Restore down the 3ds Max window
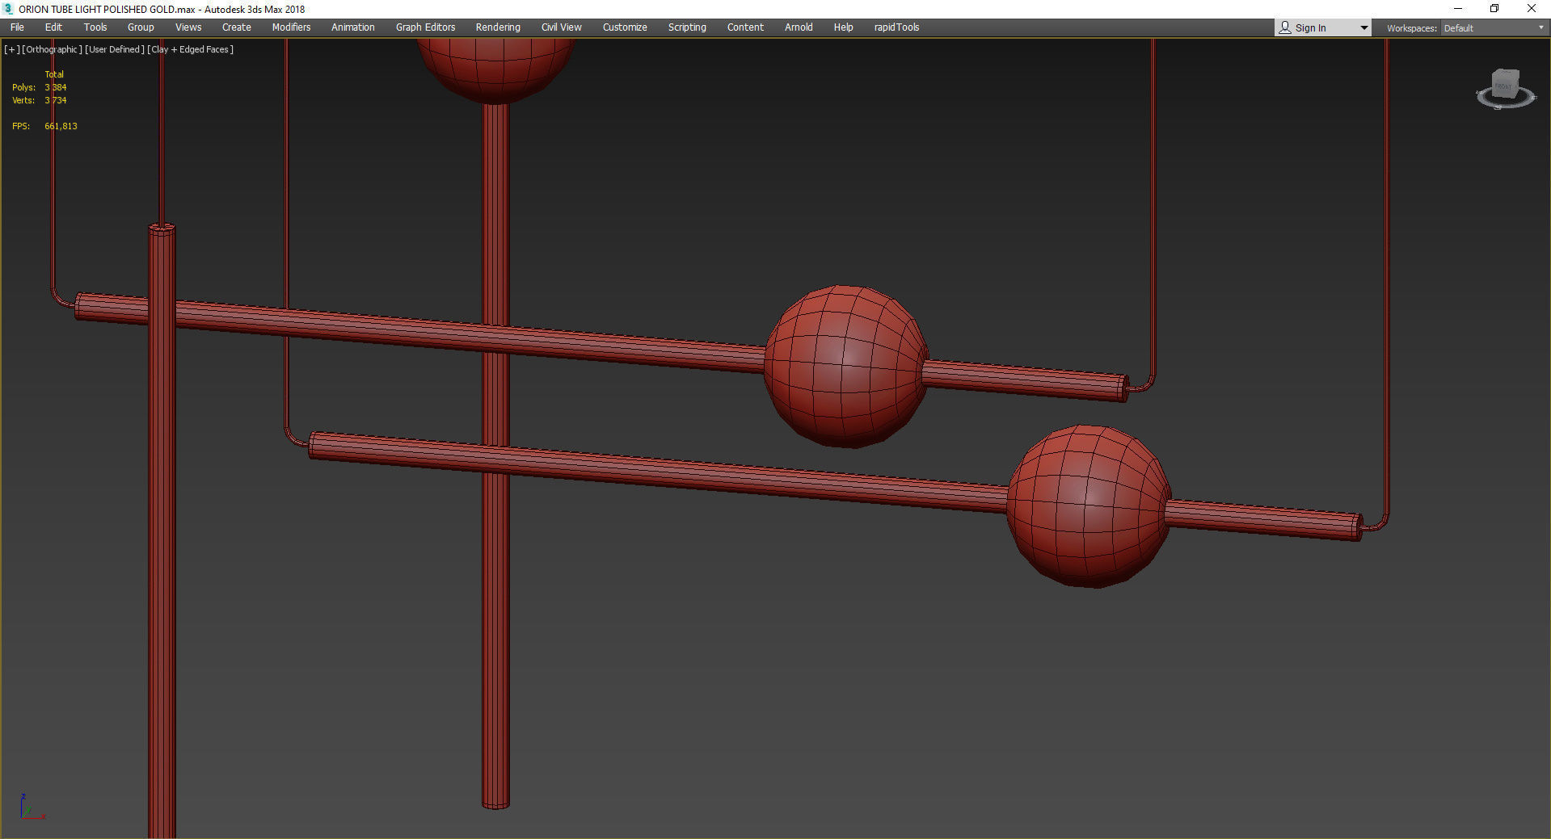Screen dimensions: 1551x839 click(x=1494, y=9)
